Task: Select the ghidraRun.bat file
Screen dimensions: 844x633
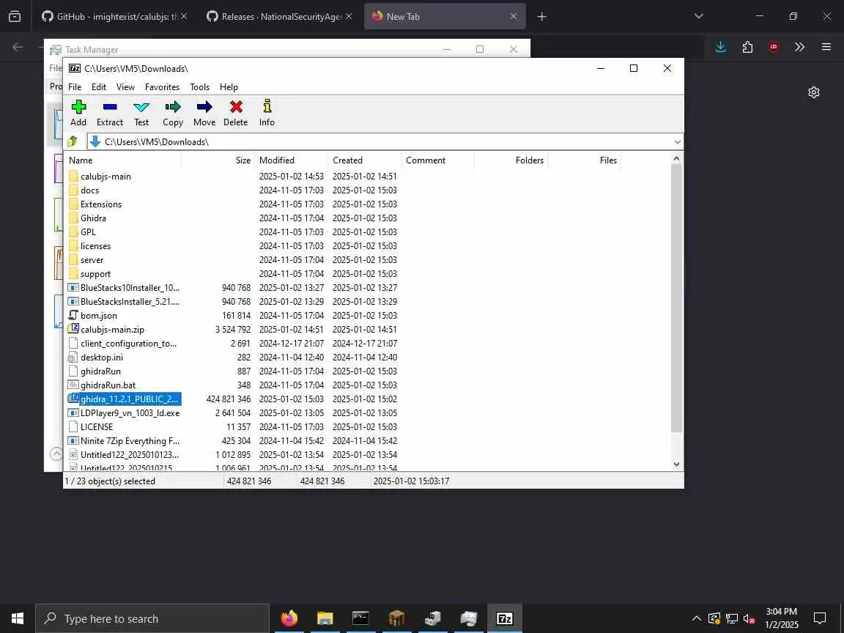Action: pos(108,385)
